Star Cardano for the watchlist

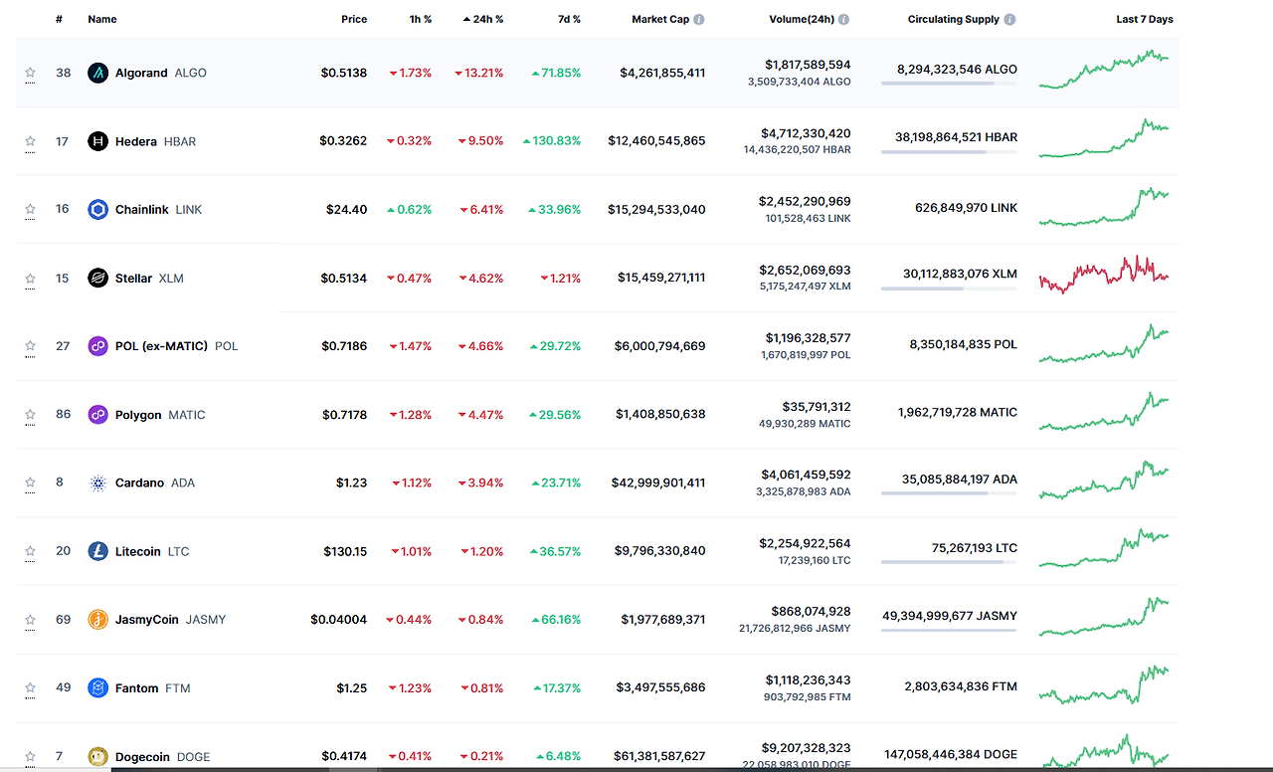[30, 482]
